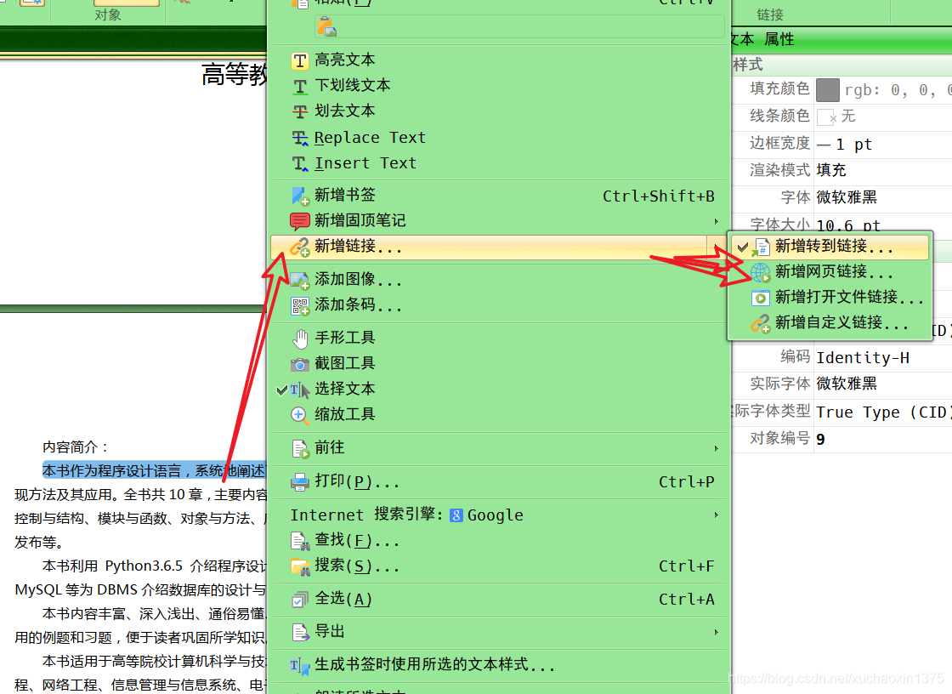
Task: Click the strikeout text (划去文本) icon
Action: point(300,111)
